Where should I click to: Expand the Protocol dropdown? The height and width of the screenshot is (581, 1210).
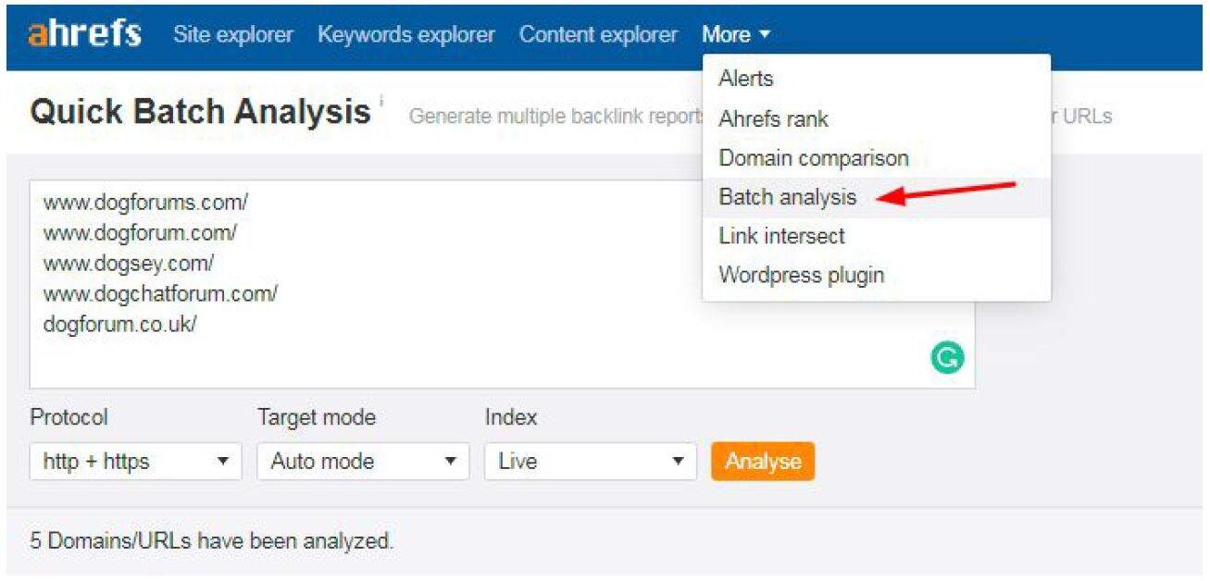(x=135, y=462)
